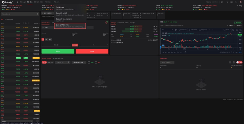
Task: Toggle chart fullscreen mode icon
Action: pyautogui.click(x=237, y=30)
